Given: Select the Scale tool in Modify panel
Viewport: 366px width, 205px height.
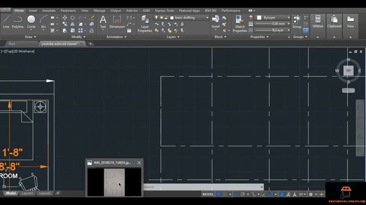Looking at the screenshot, I should pos(73,30).
